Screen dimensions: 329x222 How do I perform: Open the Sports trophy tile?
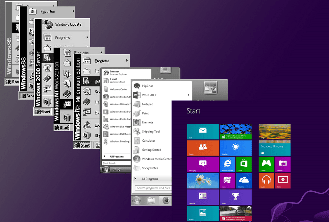(x=236, y=197)
